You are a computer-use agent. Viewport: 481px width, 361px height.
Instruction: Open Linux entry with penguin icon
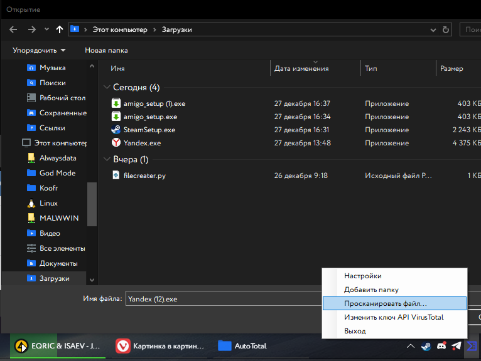click(42, 203)
